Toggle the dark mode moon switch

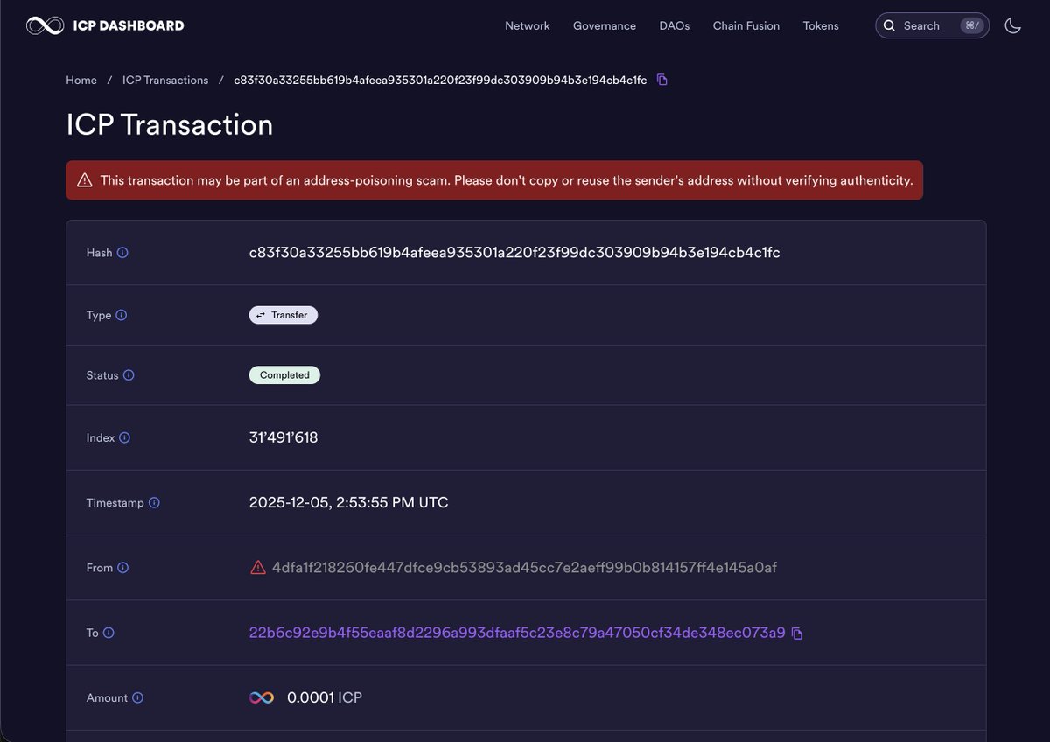[1012, 25]
